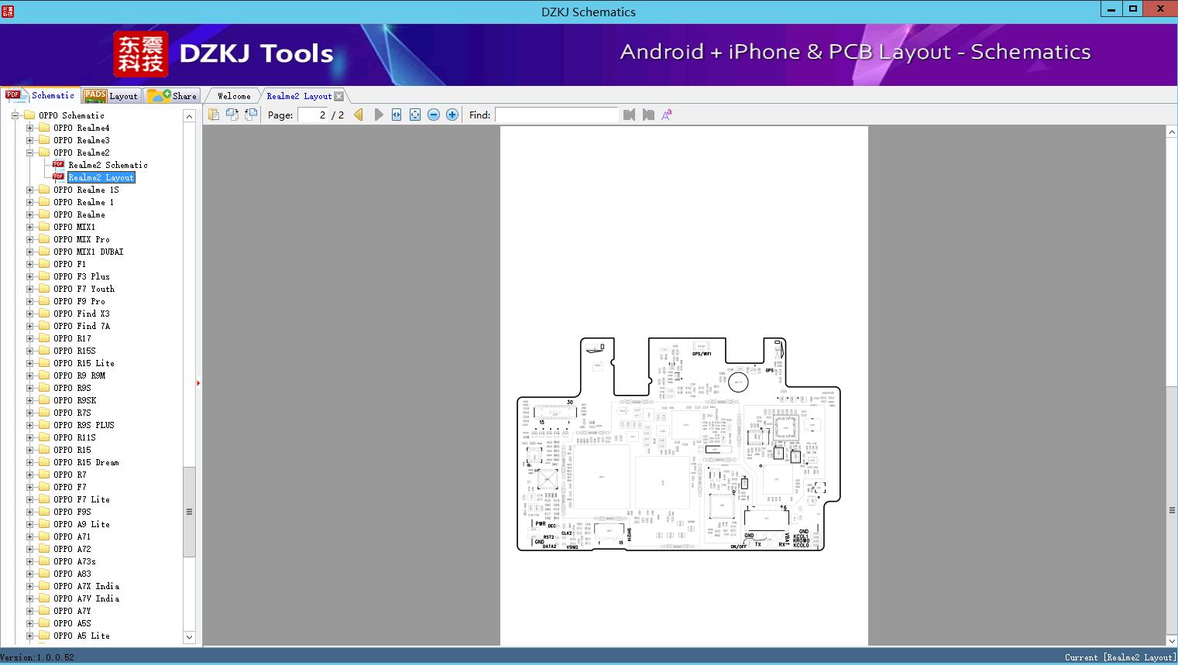1178x665 pixels.
Task: Open the Share tab
Action: [x=173, y=96]
